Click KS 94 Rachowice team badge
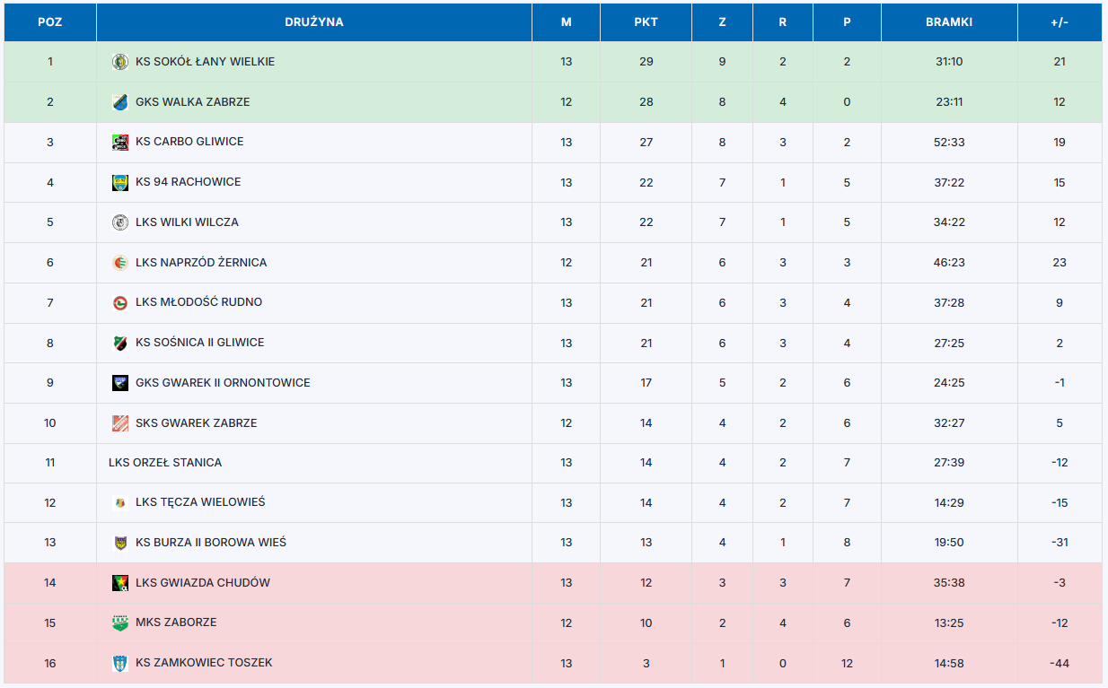1108x688 pixels. [119, 182]
